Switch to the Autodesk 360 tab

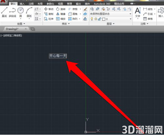[102, 4]
